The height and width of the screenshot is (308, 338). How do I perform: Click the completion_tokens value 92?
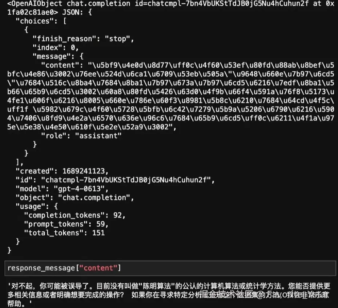[x=118, y=215]
